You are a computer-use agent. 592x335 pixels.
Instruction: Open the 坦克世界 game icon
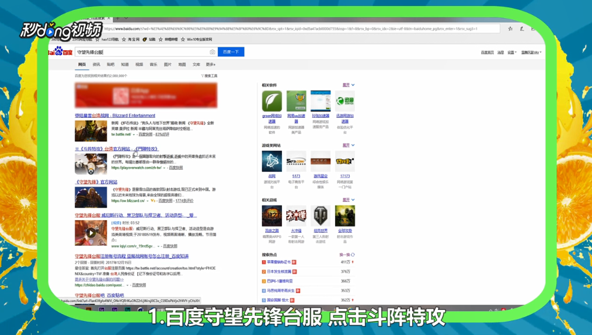[x=321, y=216]
